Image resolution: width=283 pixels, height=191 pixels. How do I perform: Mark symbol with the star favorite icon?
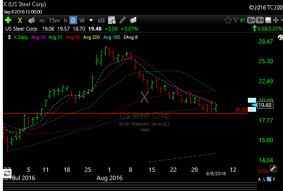point(228,20)
